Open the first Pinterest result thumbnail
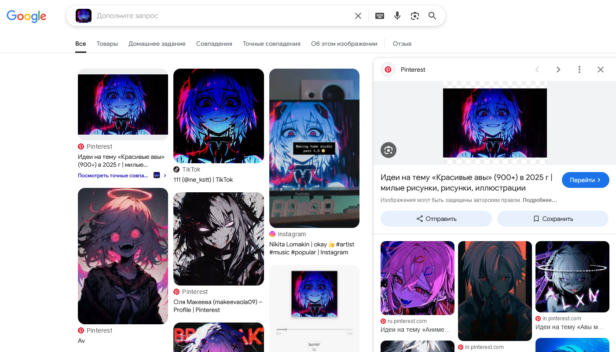616x352 pixels. [123, 104]
